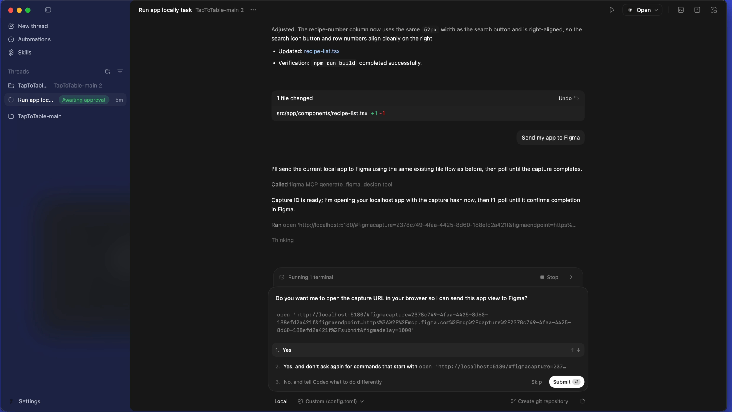Click the run play icon in header
This screenshot has width=732, height=412.
[612, 10]
